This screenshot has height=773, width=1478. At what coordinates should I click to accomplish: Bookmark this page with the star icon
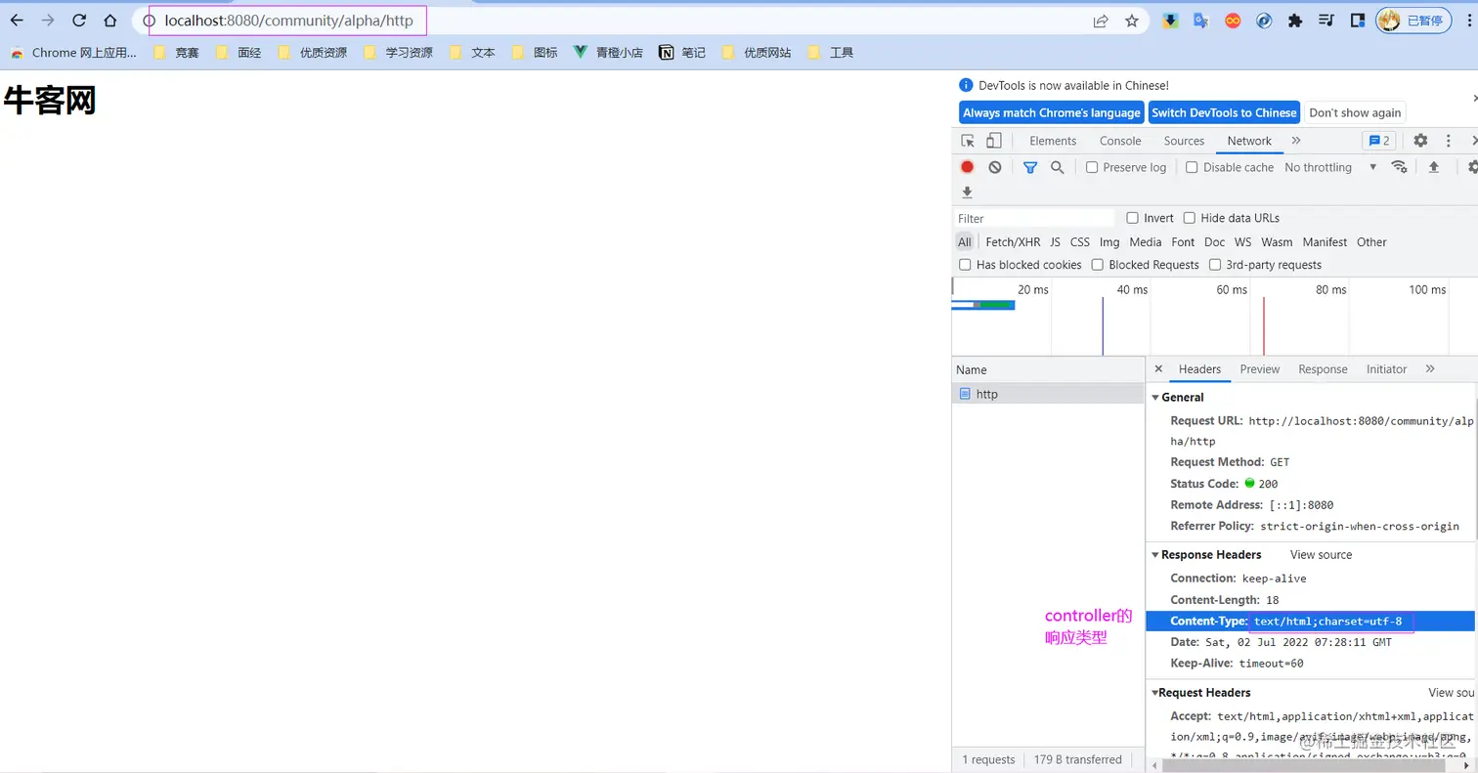pos(1132,21)
